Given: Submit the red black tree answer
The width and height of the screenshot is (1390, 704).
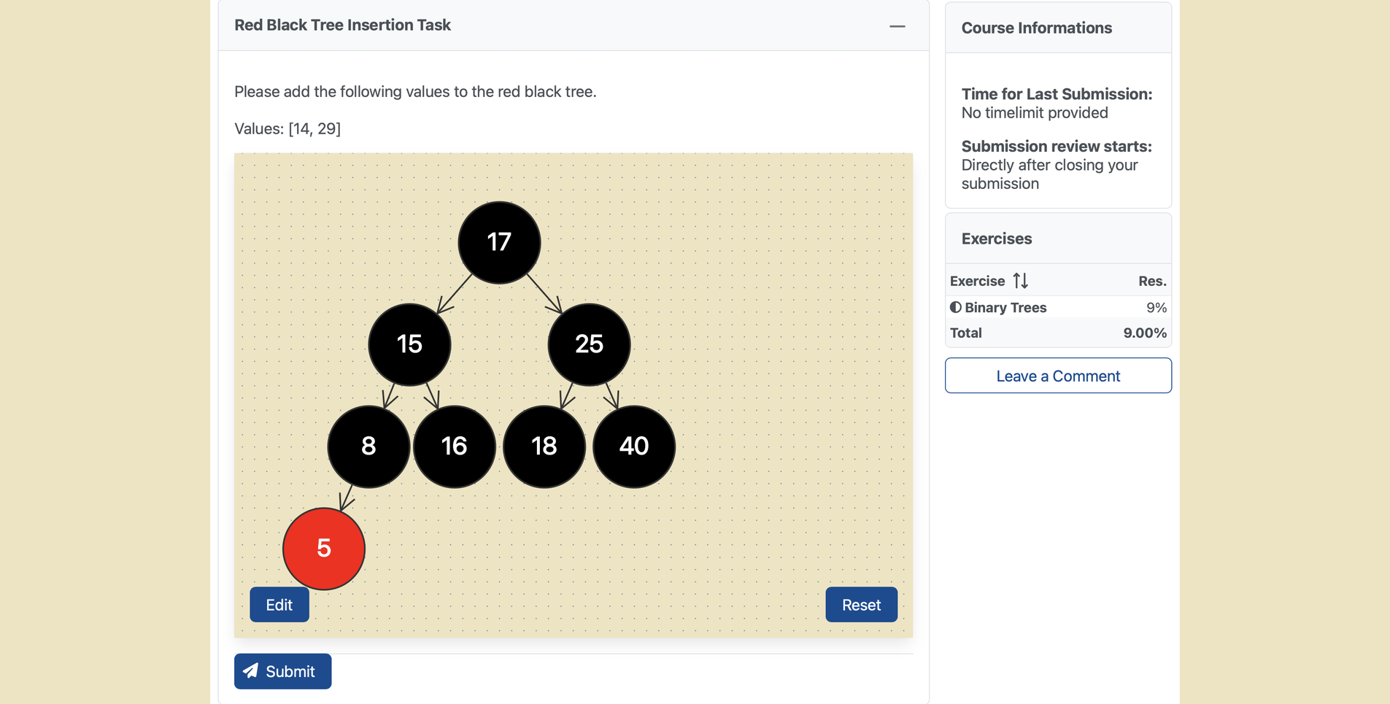Looking at the screenshot, I should [283, 671].
